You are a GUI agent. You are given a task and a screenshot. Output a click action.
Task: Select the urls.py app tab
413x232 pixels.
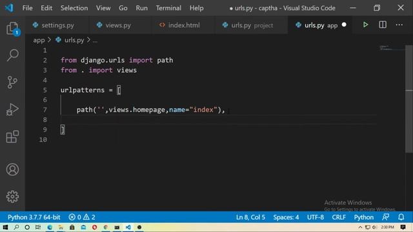(x=321, y=25)
